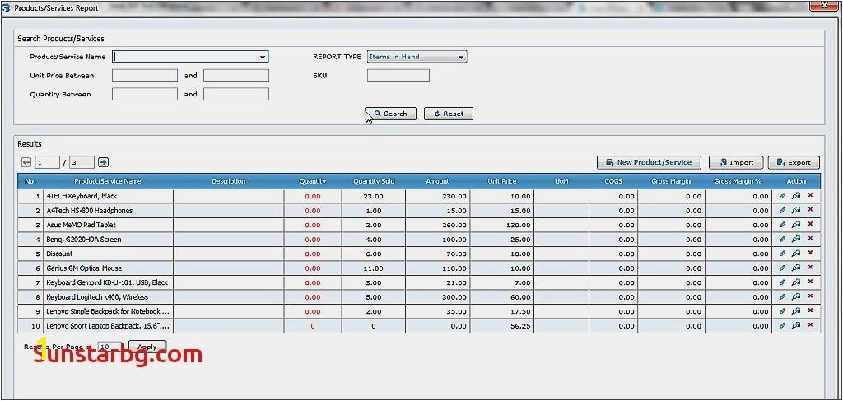The width and height of the screenshot is (843, 401).
Task: Focus the maximum Quantity field
Action: (236, 94)
